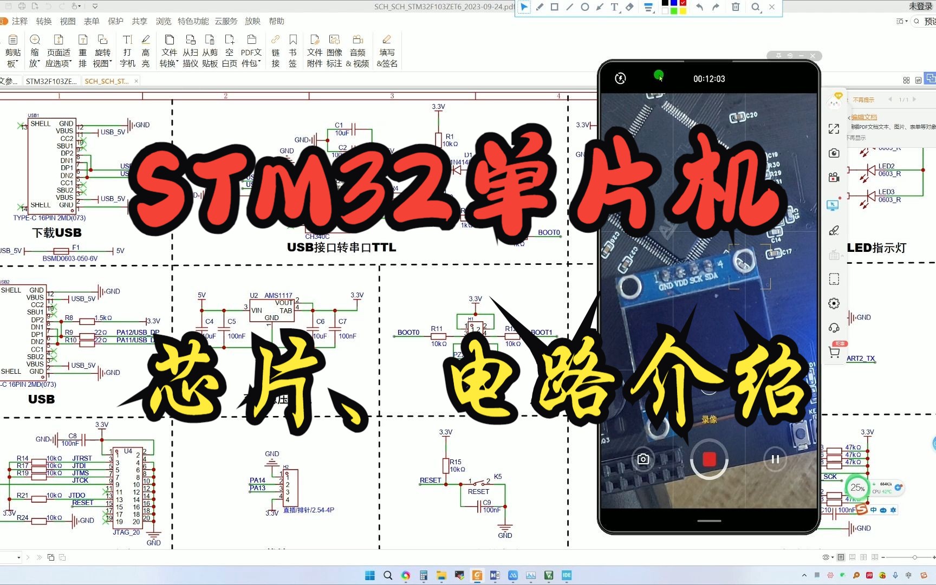Image resolution: width=936 pixels, height=585 pixels.
Task: Open line thickness options in annotation bar
Action: (x=648, y=7)
